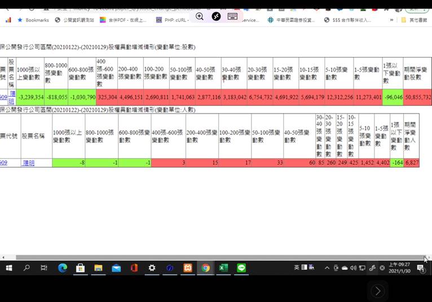Click the Windows Start button
This screenshot has height=302, width=432.
(9, 268)
